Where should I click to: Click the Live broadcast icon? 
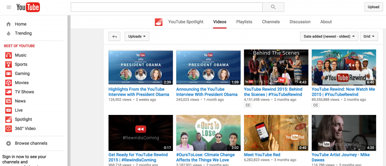[x=9, y=110]
